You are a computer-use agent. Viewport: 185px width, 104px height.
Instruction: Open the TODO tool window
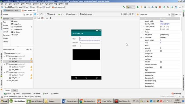pyautogui.click(x=16, y=94)
